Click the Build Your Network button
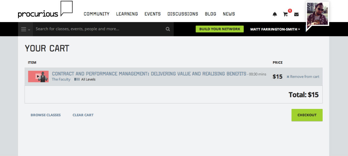The height and width of the screenshot is (156, 348). [220, 29]
